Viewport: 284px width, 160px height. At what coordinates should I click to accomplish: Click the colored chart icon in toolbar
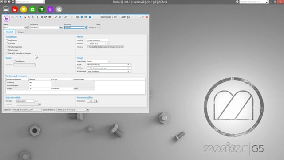click(77, 17)
